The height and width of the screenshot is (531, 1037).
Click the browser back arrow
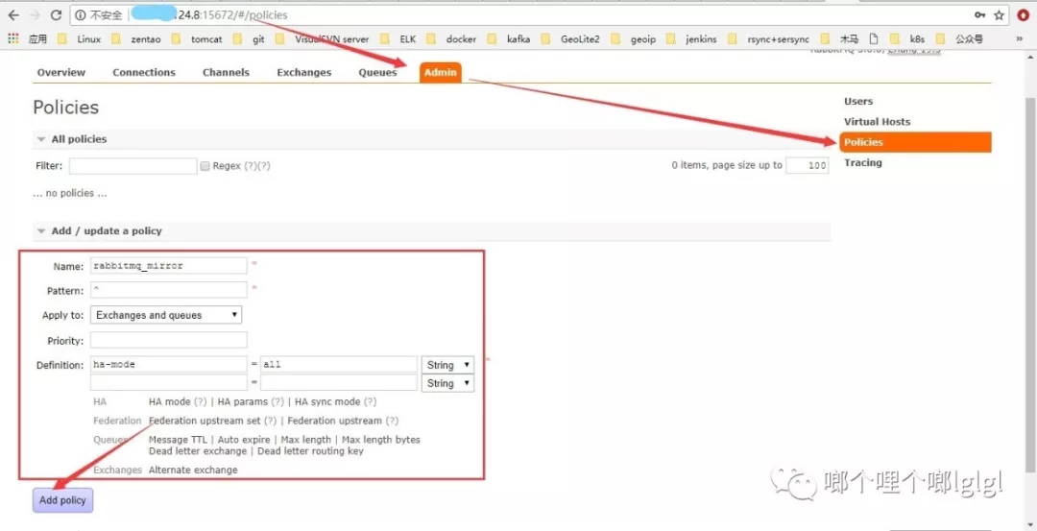[13, 15]
